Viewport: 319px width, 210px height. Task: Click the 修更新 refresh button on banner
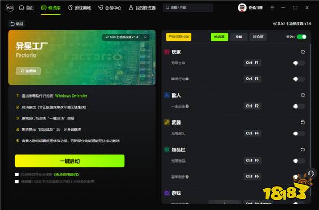pyautogui.click(x=29, y=71)
